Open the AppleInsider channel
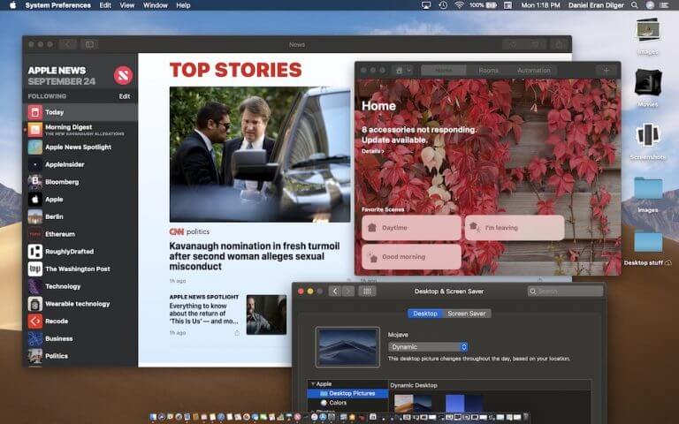 80,164
